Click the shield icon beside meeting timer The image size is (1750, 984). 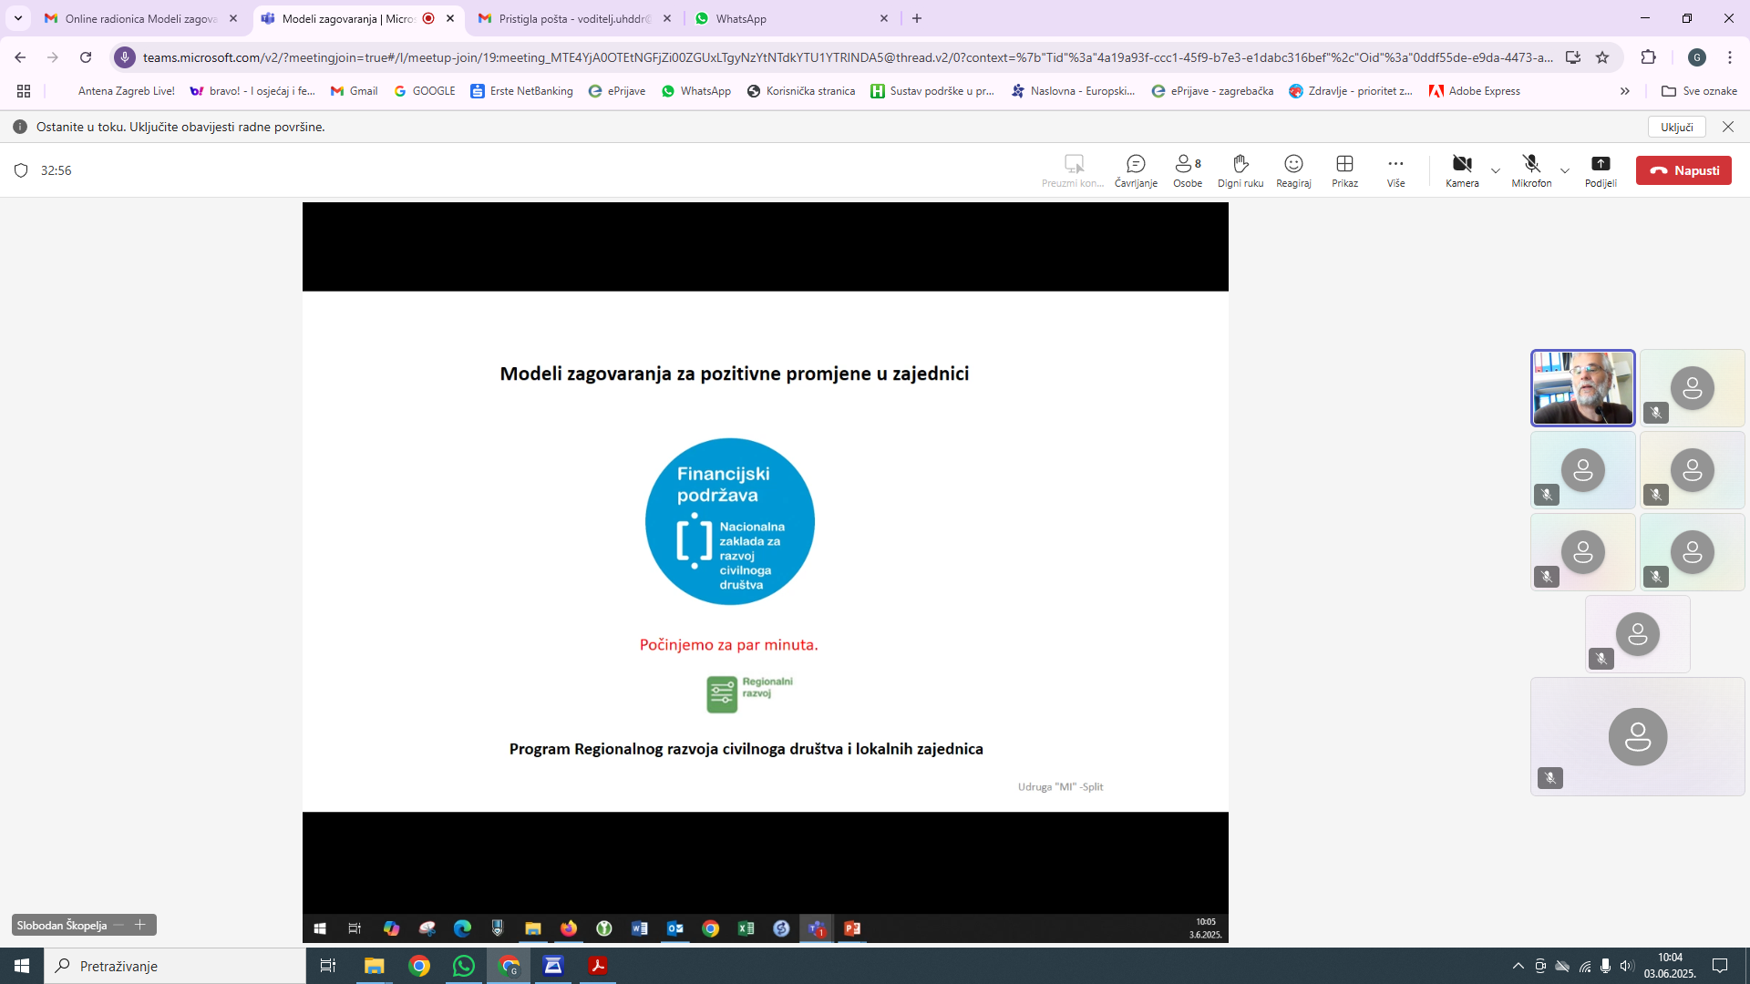(22, 170)
